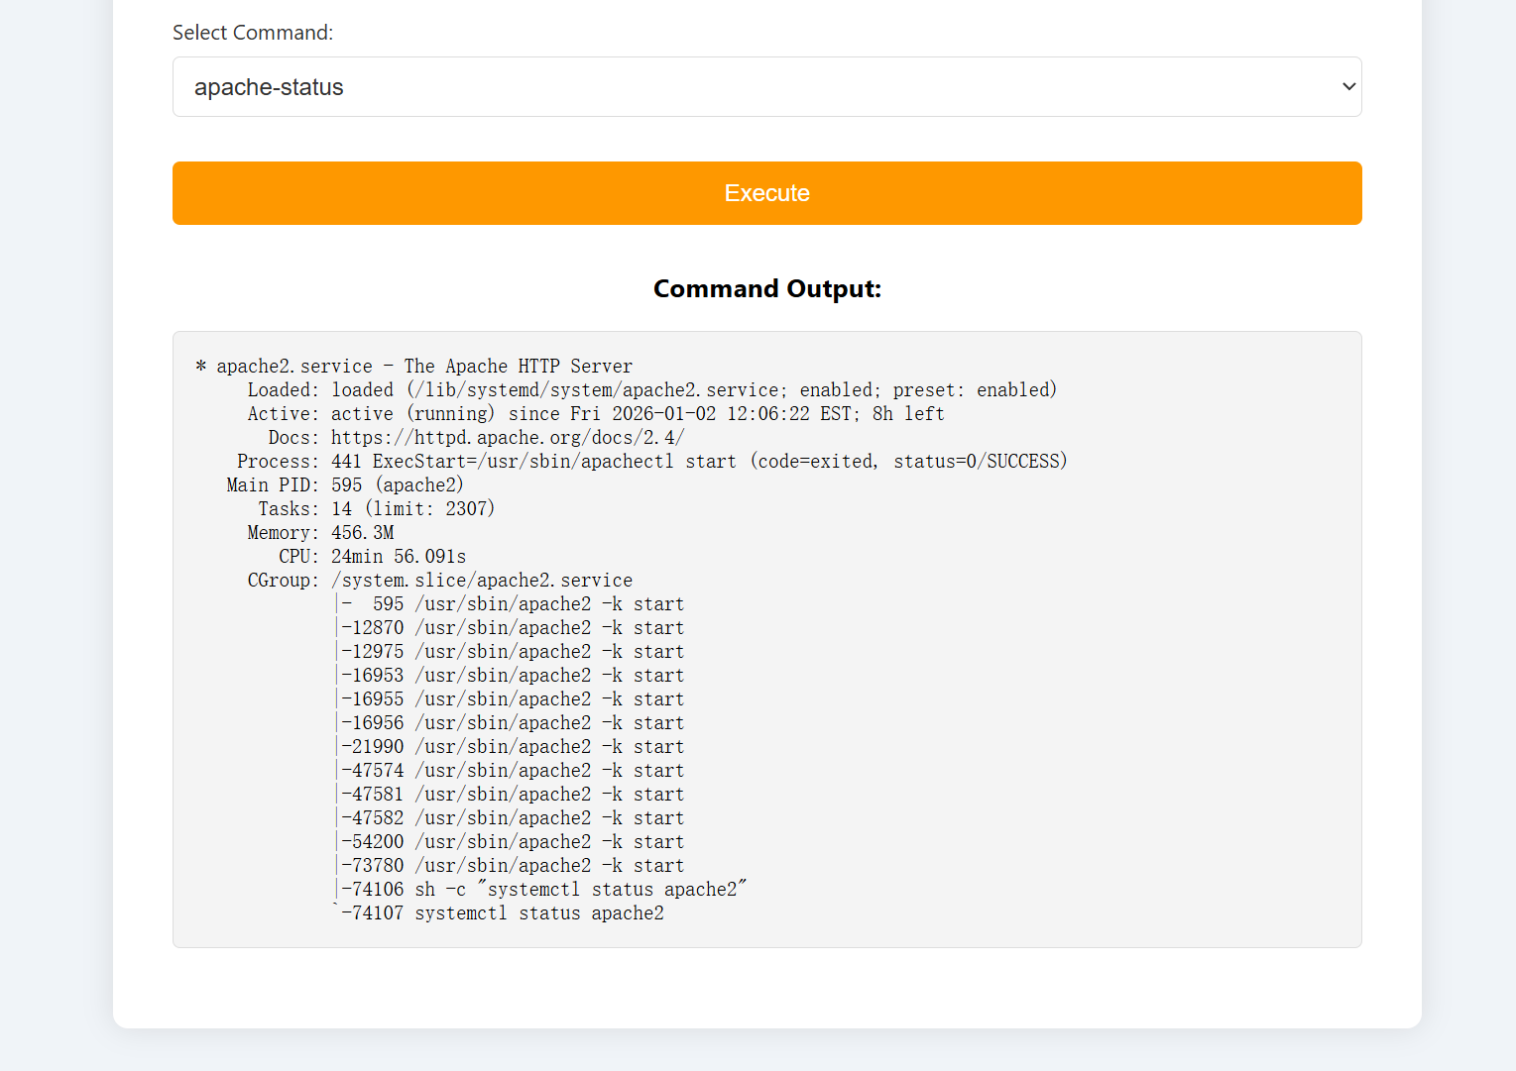Click the active (running) status text

[412, 414]
